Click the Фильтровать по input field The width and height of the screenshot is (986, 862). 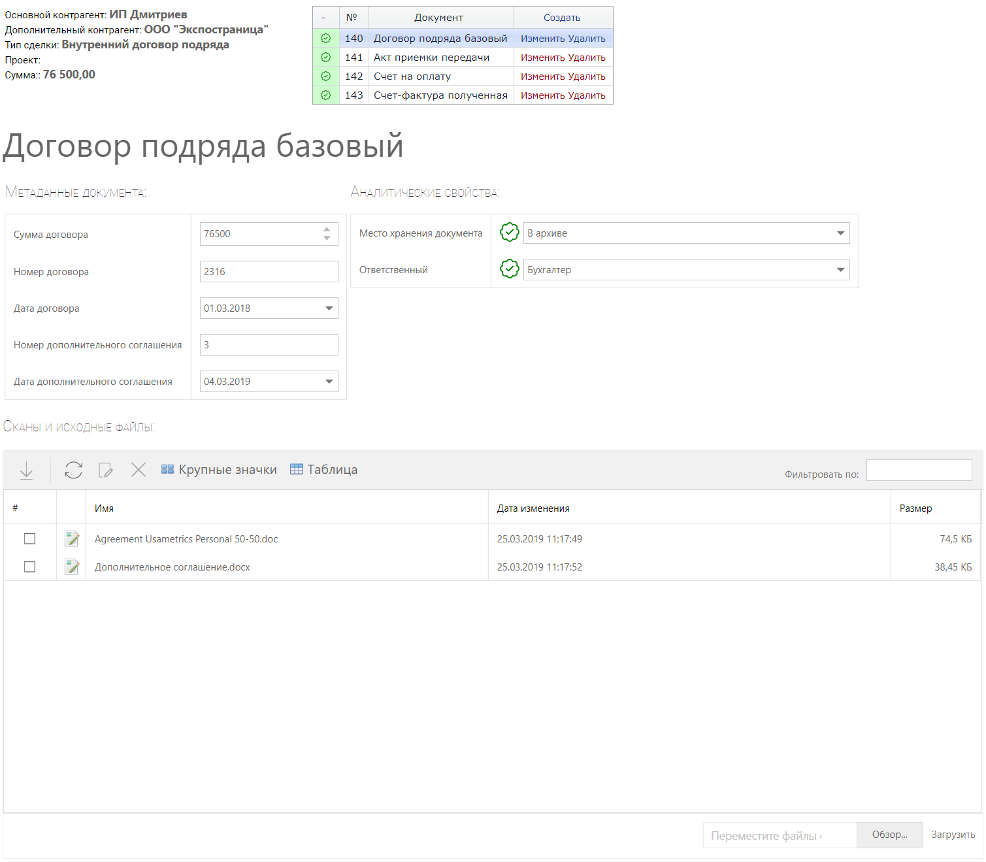(x=919, y=471)
